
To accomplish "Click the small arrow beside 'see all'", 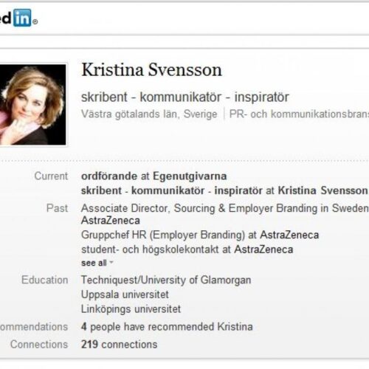I will (x=111, y=263).
